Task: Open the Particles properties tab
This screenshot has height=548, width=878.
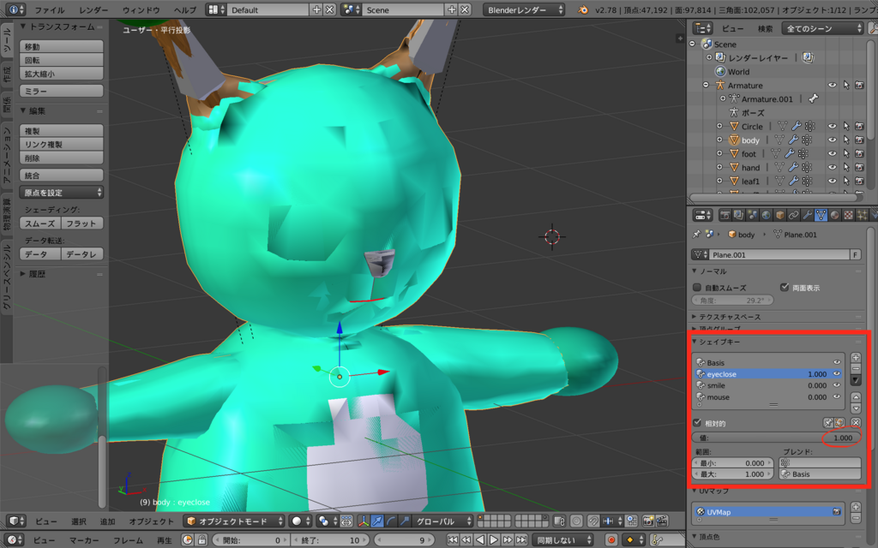Action: [863, 215]
